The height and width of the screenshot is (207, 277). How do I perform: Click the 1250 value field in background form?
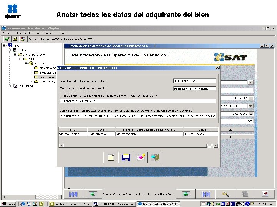(237, 121)
